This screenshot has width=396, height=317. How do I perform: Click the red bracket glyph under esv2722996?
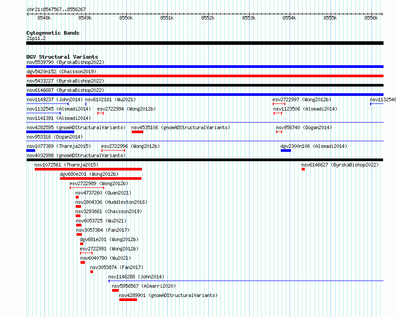(x=113, y=151)
